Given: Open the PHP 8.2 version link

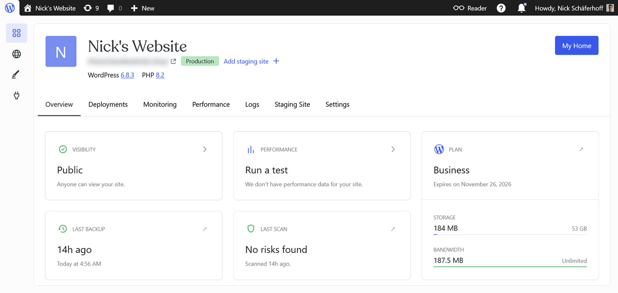Looking at the screenshot, I should tap(159, 75).
